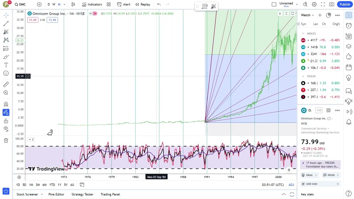Enter fullscreen mode
Viewport: 354px width, 199px height.
323,4
